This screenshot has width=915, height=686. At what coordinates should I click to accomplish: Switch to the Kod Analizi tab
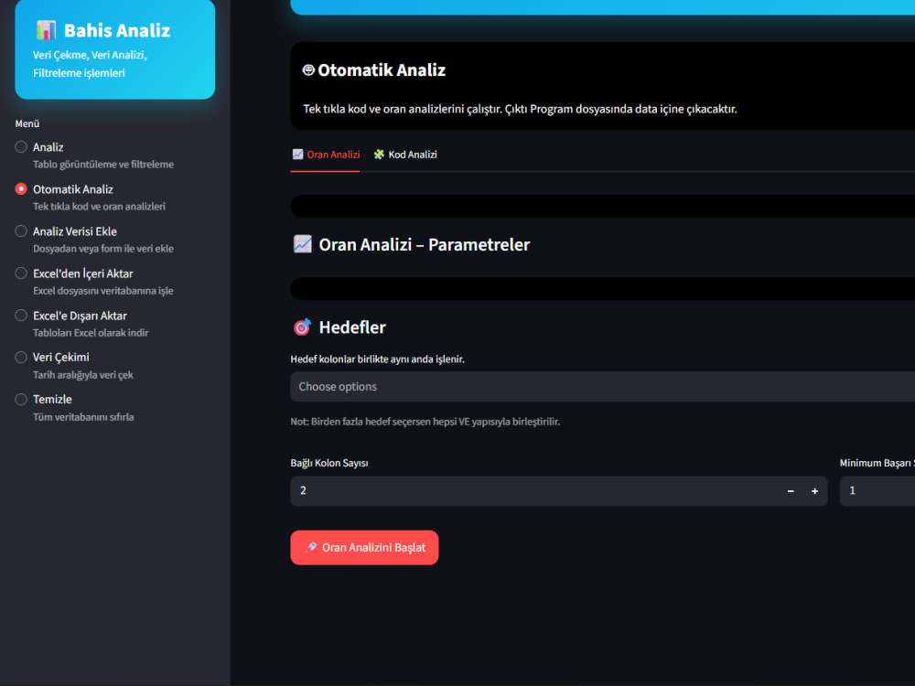point(405,155)
